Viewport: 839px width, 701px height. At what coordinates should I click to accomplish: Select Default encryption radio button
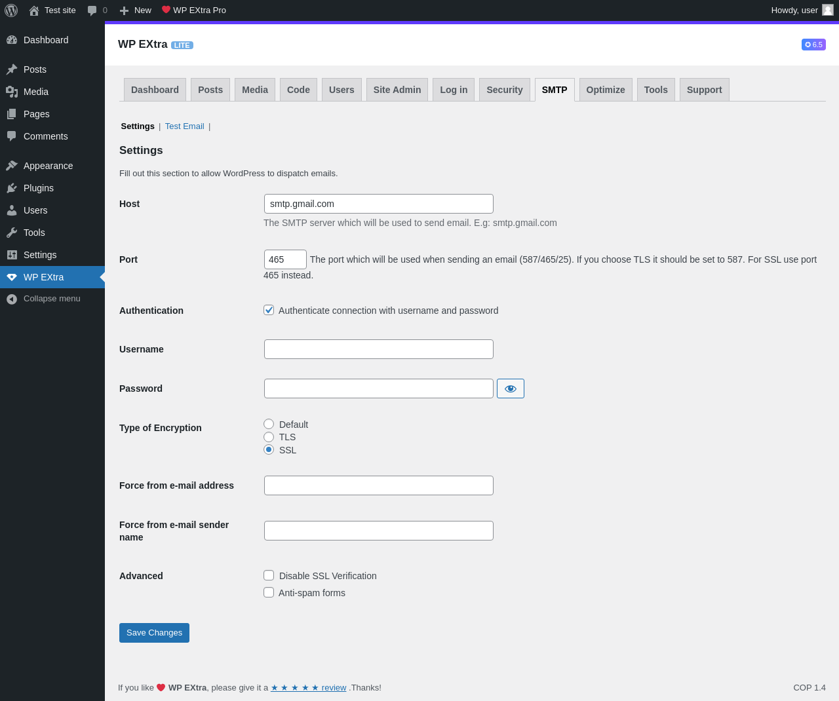tap(269, 424)
